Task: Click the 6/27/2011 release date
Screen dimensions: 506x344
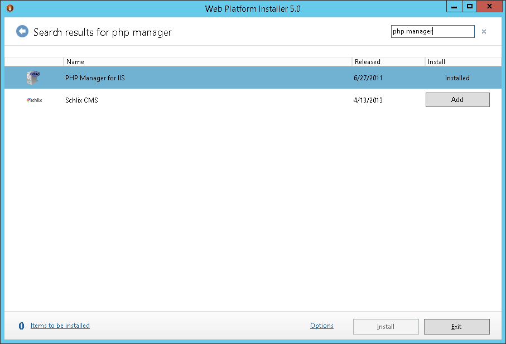Action: pyautogui.click(x=368, y=78)
